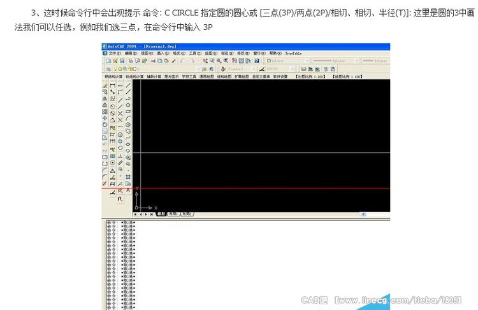Open the ISO-25 dimension style dropdown
This screenshot has width=478, height=310.
[x=292, y=69]
